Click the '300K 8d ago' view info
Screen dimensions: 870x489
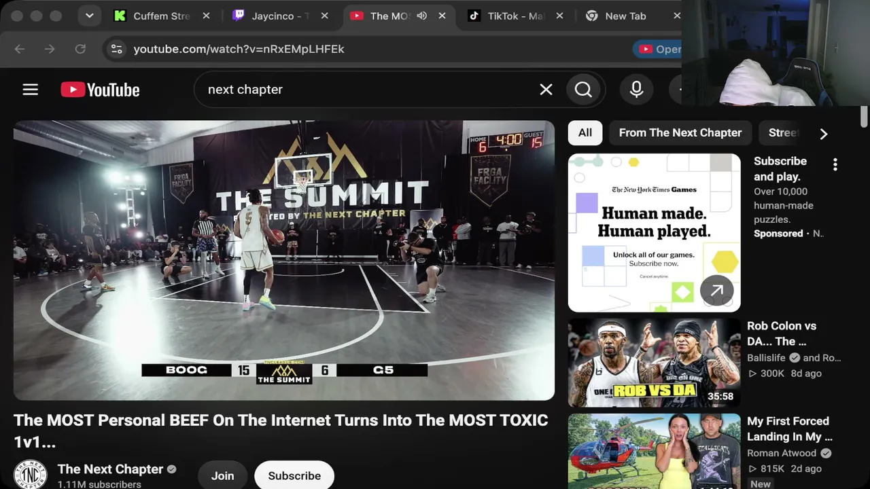click(x=785, y=374)
